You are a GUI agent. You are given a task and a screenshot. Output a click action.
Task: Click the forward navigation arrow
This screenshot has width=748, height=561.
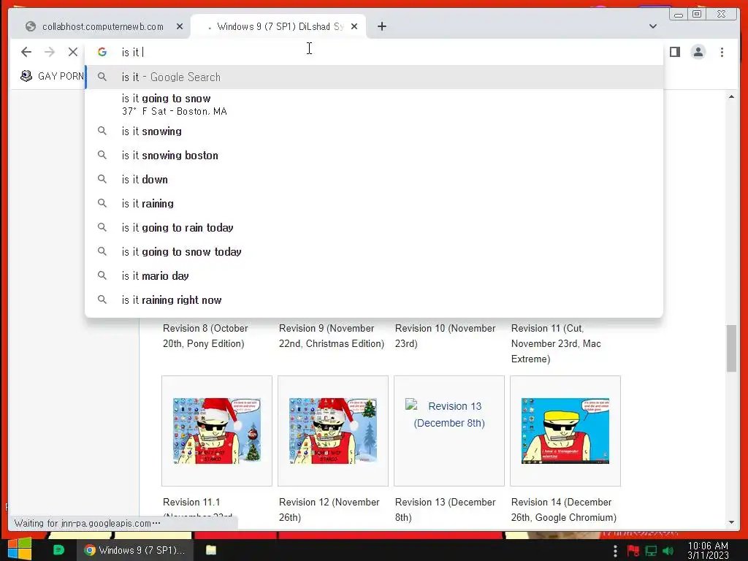(x=50, y=52)
